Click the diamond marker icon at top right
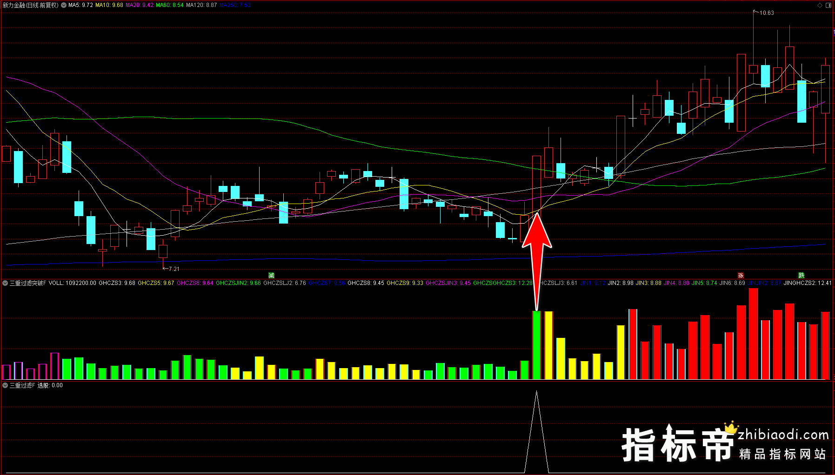Image resolution: width=835 pixels, height=475 pixels. coord(820,5)
